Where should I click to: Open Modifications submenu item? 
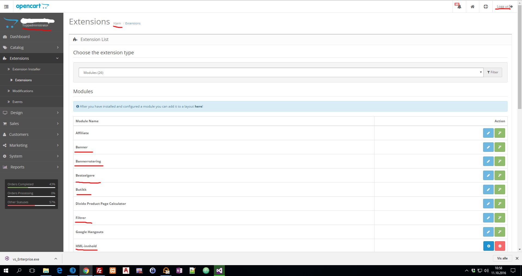click(32, 91)
